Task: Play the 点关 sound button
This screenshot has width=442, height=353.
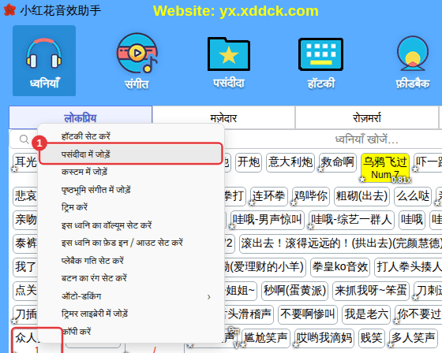Action: [25, 291]
